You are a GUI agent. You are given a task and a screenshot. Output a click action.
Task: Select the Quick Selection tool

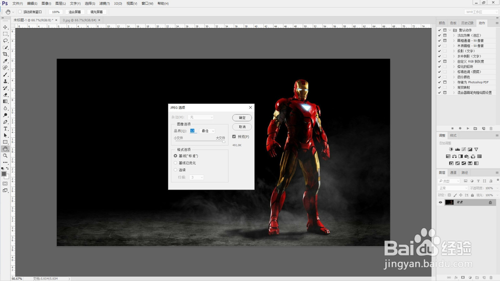pyautogui.click(x=5, y=47)
